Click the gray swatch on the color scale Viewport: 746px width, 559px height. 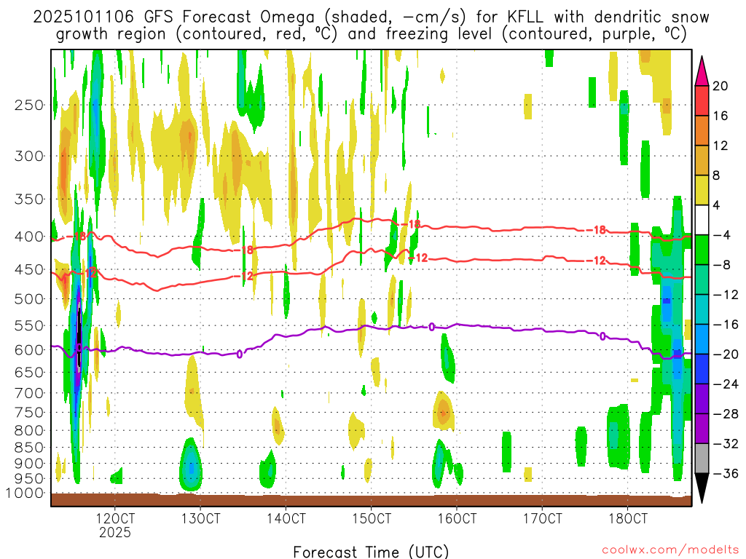(701, 459)
